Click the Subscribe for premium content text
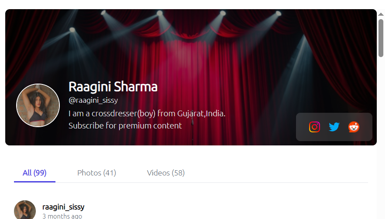 (x=125, y=126)
